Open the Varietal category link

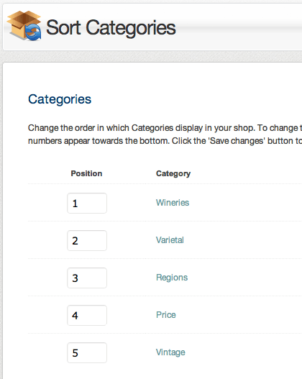pyautogui.click(x=170, y=240)
